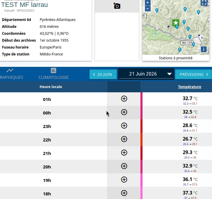Open map info button
The width and height of the screenshot is (212, 199).
[204, 49]
